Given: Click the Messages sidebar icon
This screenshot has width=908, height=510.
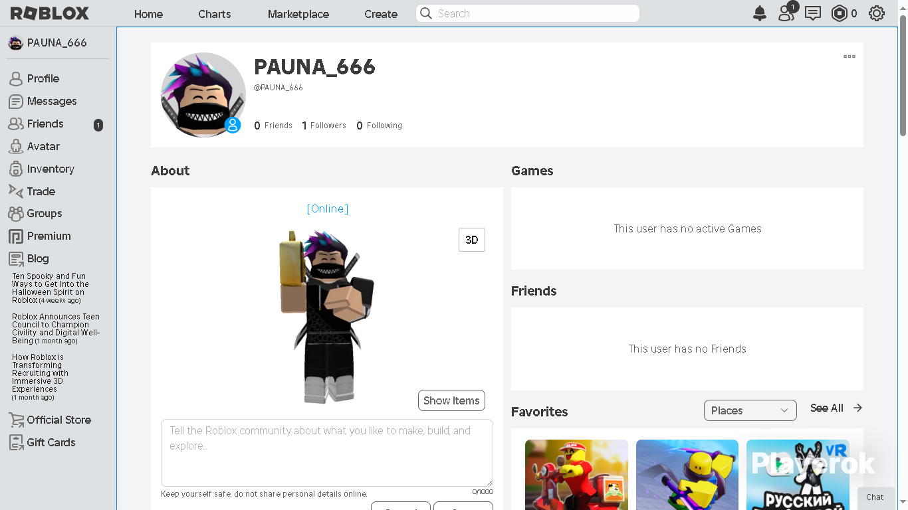Looking at the screenshot, I should coord(16,102).
